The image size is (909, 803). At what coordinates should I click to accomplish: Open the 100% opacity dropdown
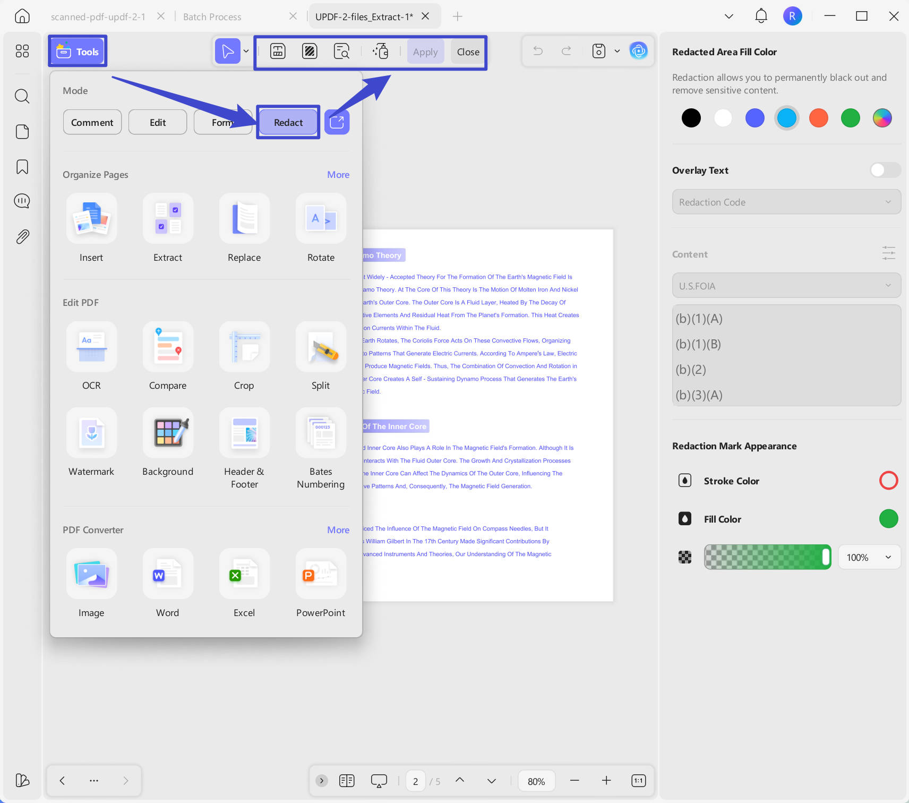coord(869,557)
